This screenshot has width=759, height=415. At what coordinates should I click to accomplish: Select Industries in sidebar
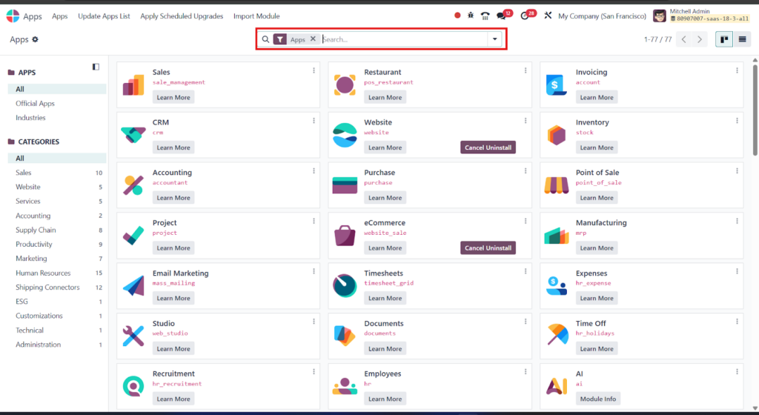pyautogui.click(x=30, y=118)
